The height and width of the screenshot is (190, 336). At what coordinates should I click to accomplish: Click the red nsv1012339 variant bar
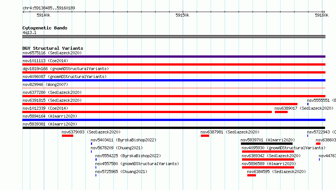[x=147, y=112]
